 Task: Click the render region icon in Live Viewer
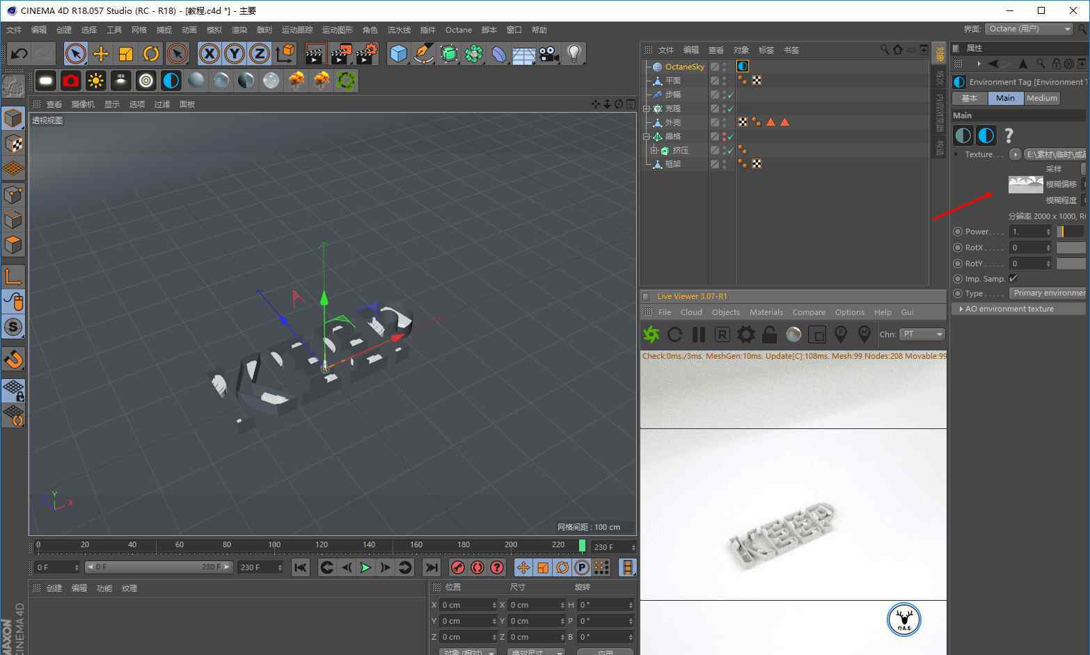(x=817, y=334)
